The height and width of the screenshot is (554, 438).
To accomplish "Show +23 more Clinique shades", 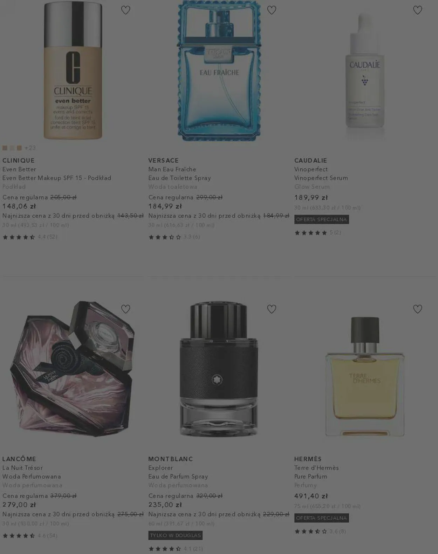I will 30,148.
